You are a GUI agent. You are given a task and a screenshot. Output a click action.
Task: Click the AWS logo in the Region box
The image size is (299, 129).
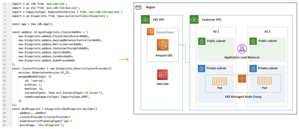click(138, 7)
